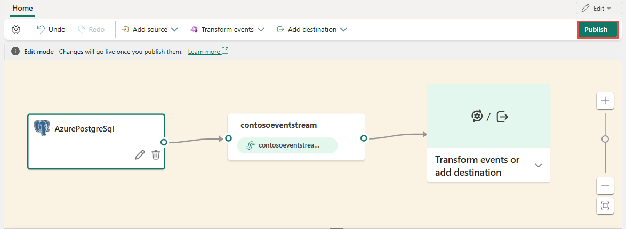
Task: Fit canvas to view
Action: click(605, 206)
